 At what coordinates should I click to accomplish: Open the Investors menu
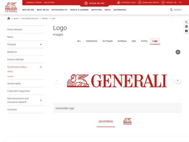97,10
